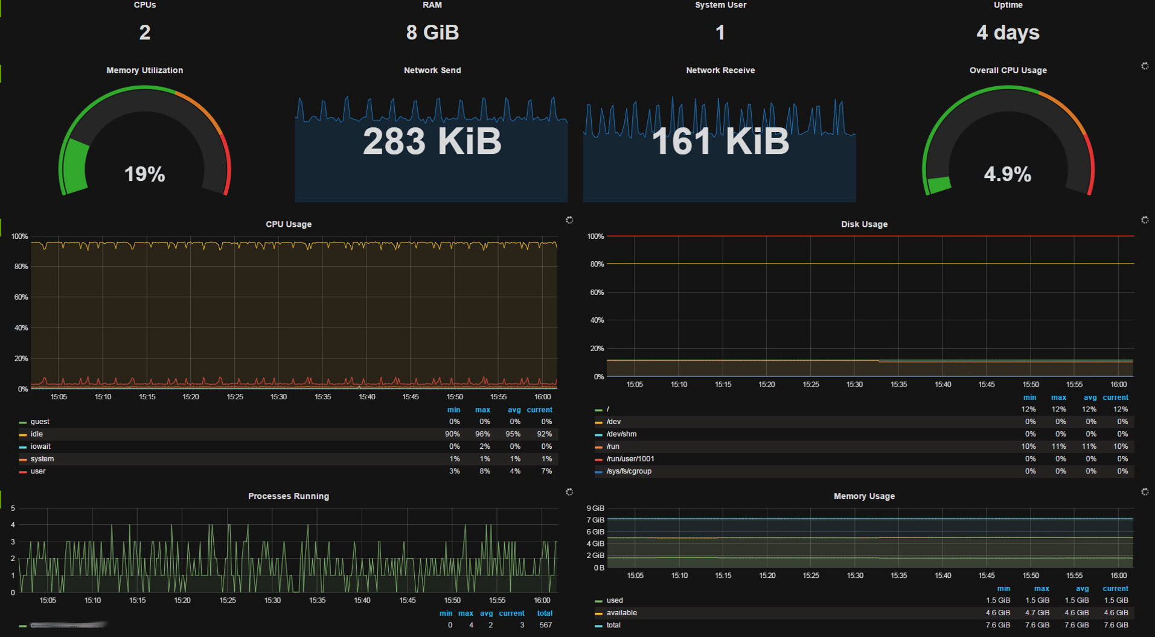Click the user current value 7%

tap(546, 471)
